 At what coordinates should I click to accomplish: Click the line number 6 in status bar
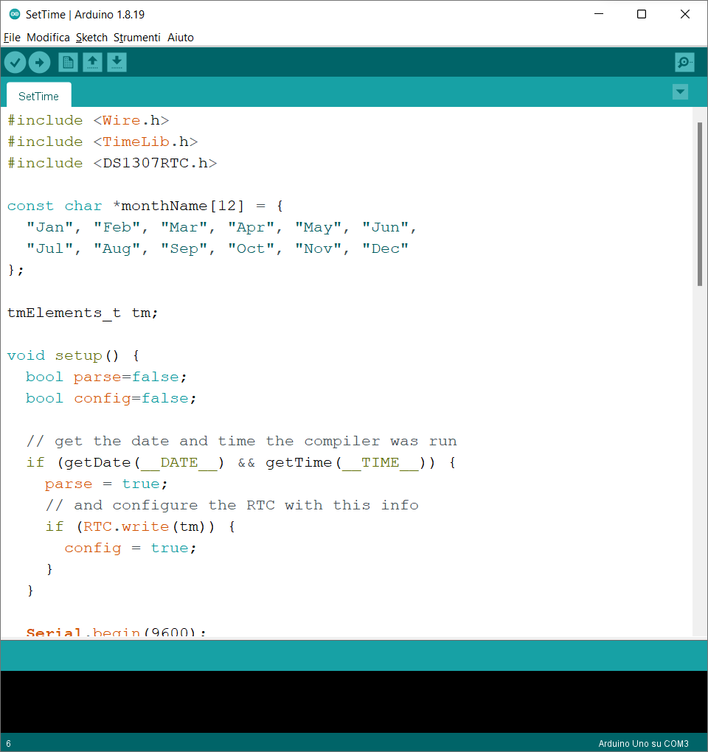pyautogui.click(x=9, y=743)
